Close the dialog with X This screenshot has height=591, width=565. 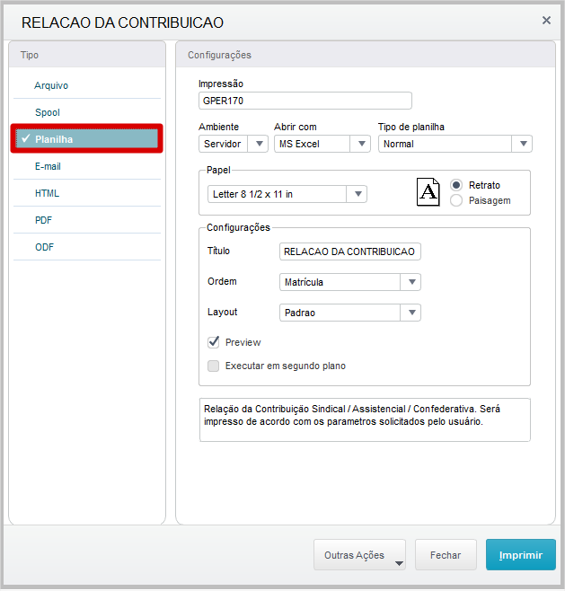click(546, 21)
